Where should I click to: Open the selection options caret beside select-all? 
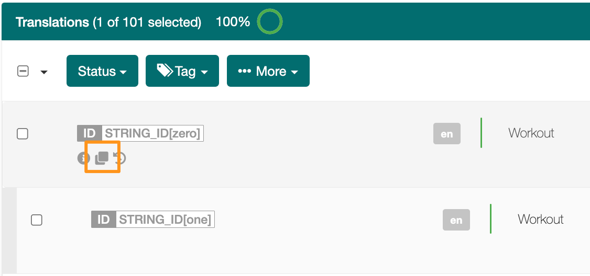[44, 72]
